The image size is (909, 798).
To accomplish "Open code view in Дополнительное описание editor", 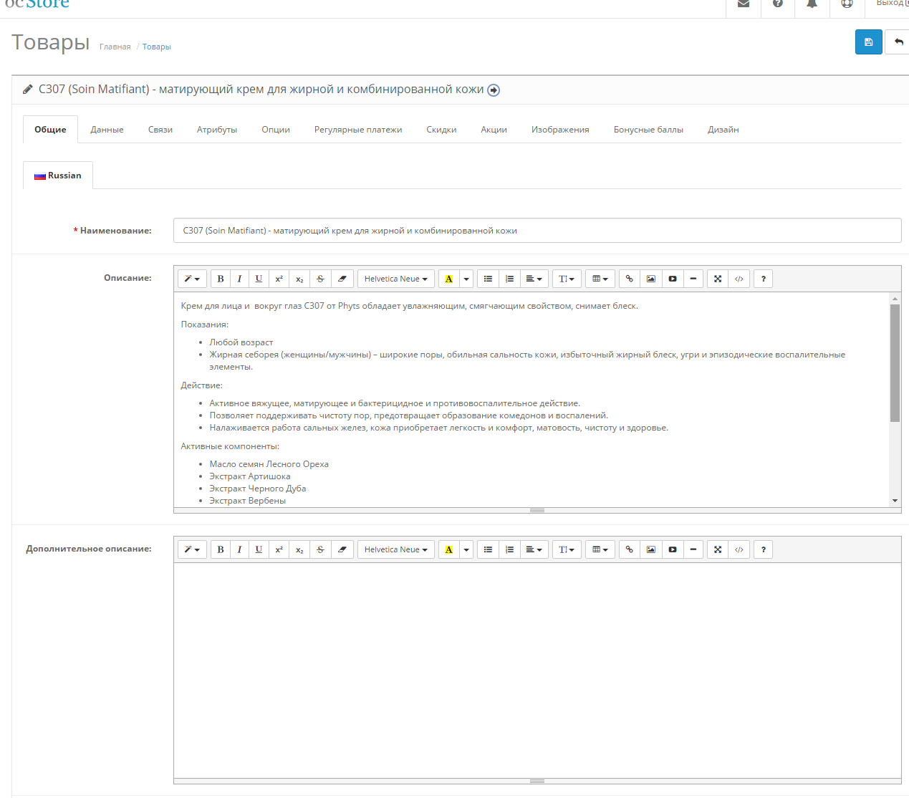I will point(739,549).
